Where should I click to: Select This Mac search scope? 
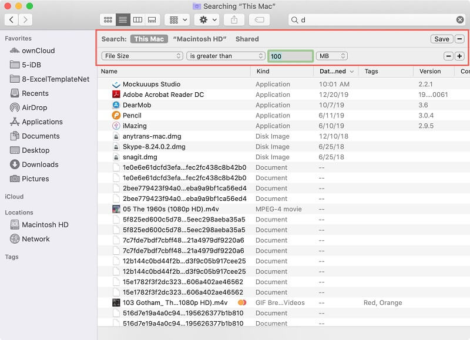[149, 39]
